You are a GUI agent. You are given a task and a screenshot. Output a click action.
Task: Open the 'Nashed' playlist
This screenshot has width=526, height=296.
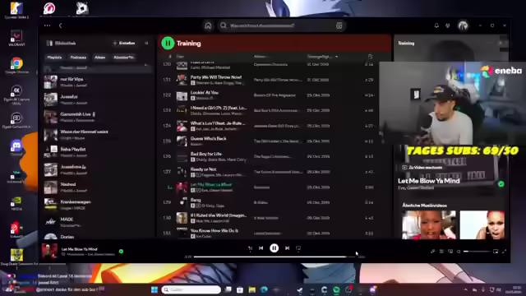[97, 187]
